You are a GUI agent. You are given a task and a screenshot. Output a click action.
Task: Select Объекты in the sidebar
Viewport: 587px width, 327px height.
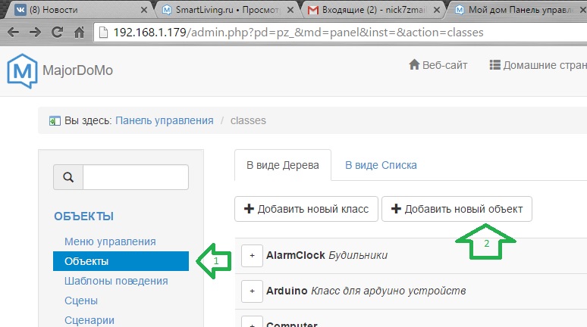click(x=121, y=261)
